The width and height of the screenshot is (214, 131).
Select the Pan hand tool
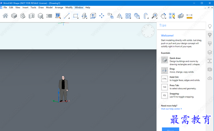coord(163,16)
